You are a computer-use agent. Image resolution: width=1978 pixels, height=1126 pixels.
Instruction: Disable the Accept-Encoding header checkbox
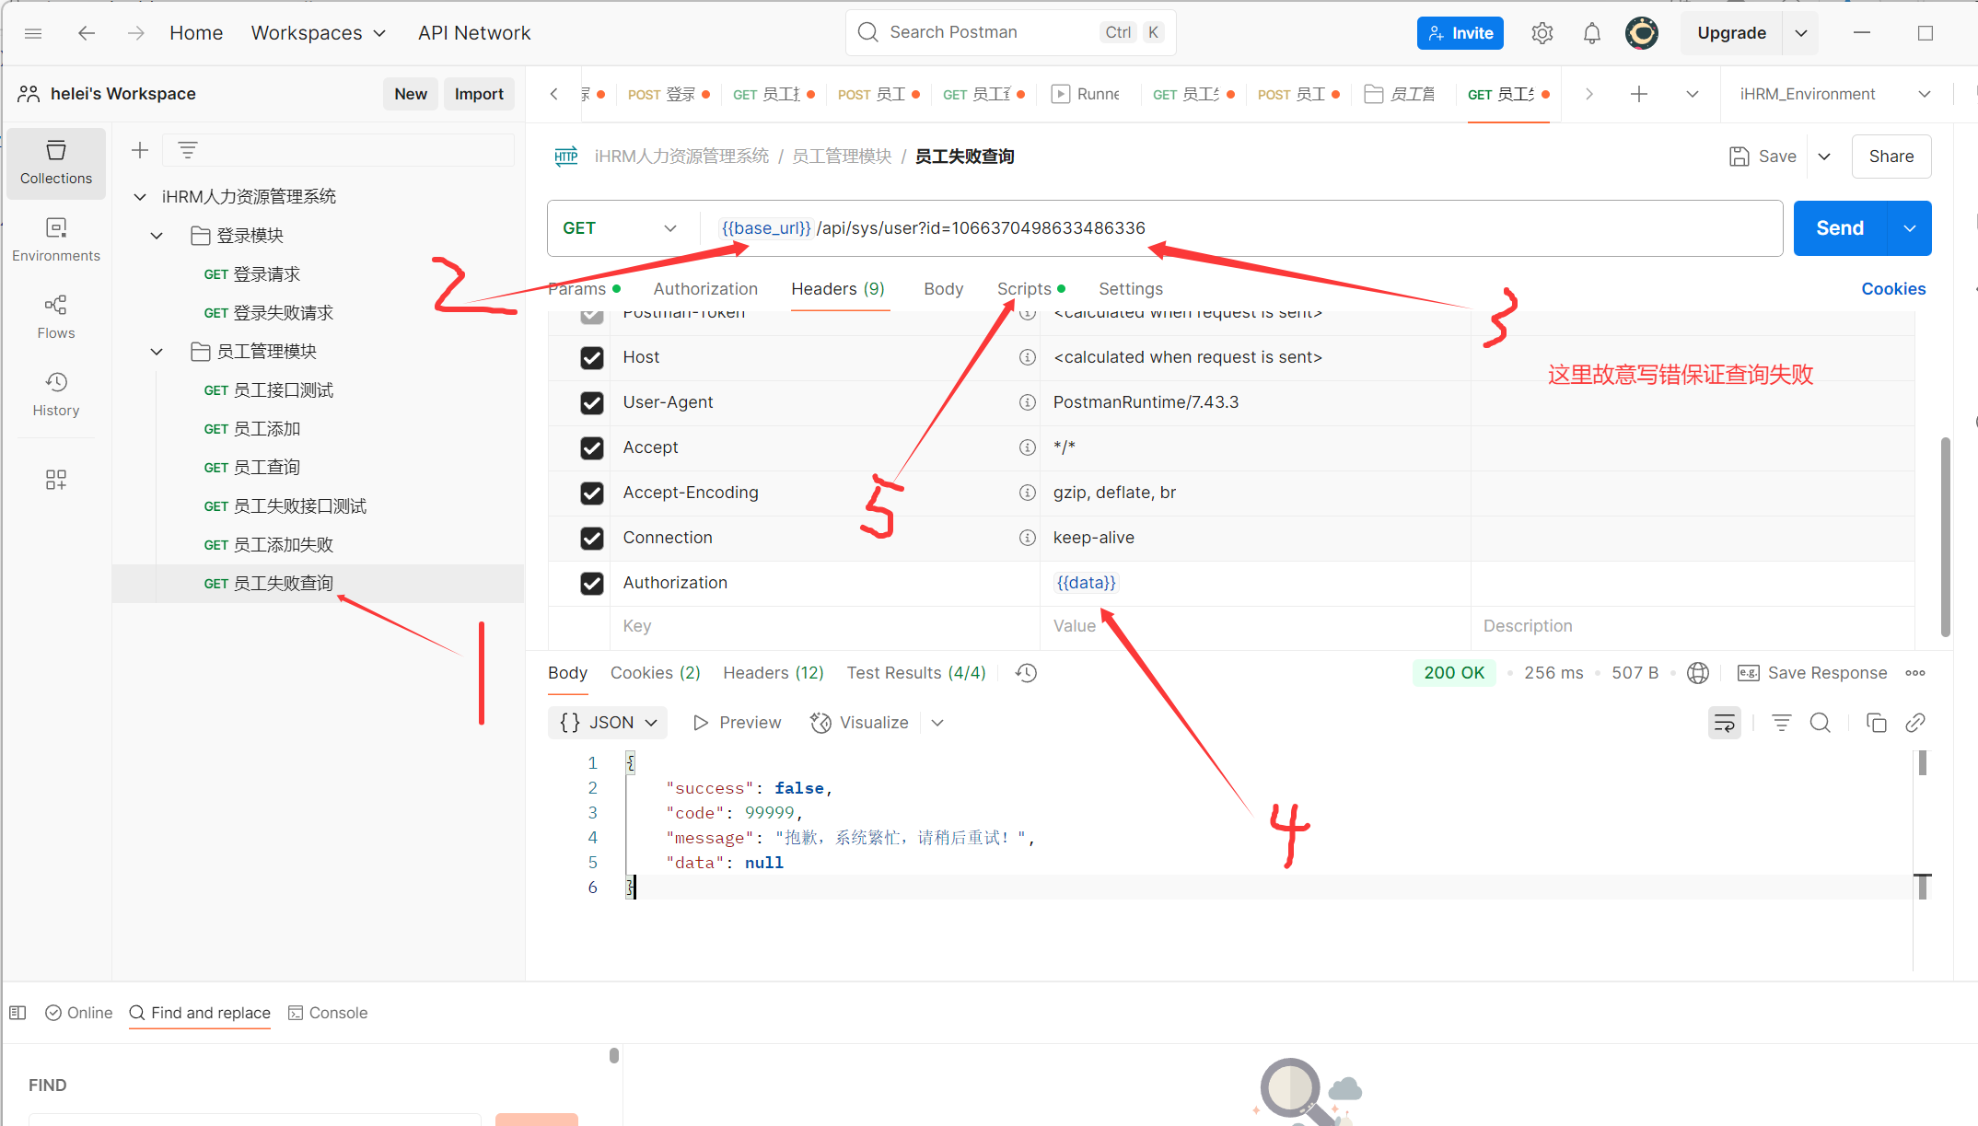[592, 493]
